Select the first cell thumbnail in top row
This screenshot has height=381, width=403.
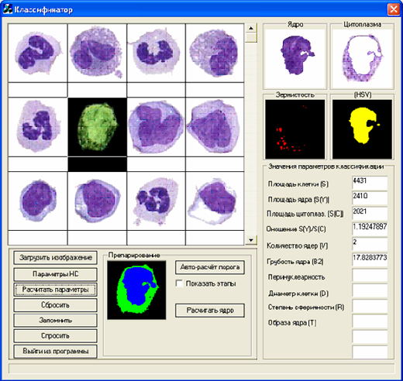click(x=38, y=53)
